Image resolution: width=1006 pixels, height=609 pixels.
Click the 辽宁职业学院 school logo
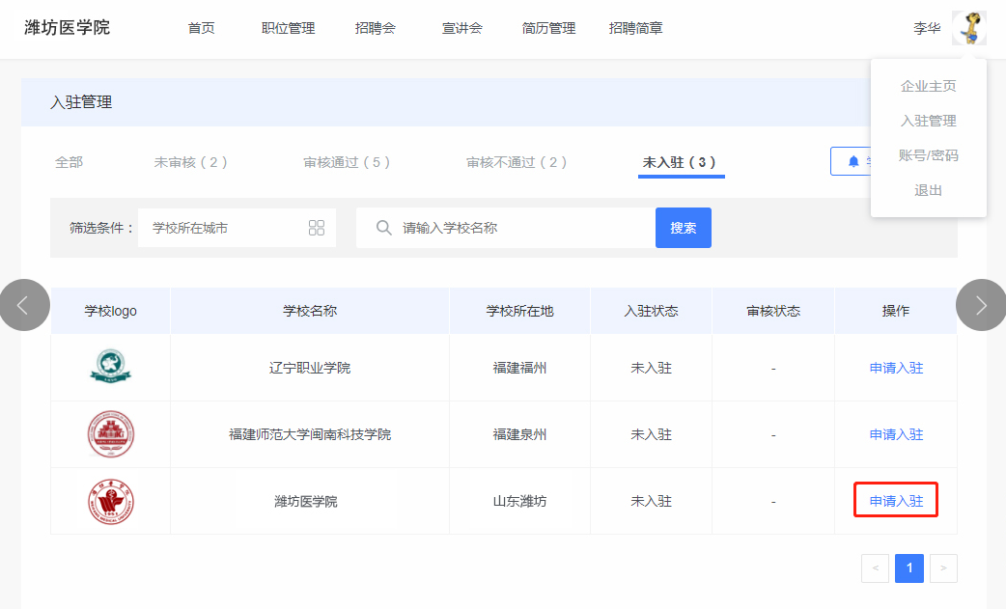111,368
